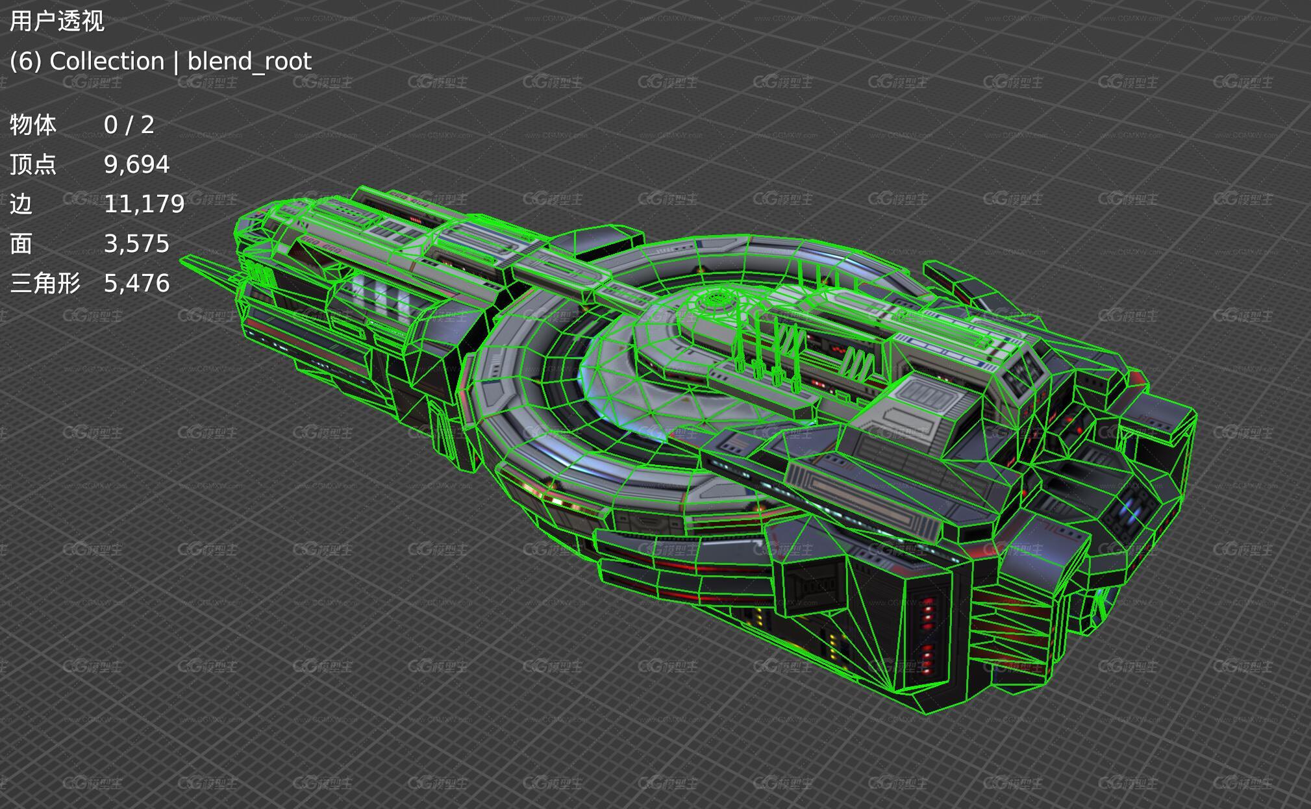Click the '(6) Collection | blend_root' text
The image size is (1311, 809).
pos(160,62)
